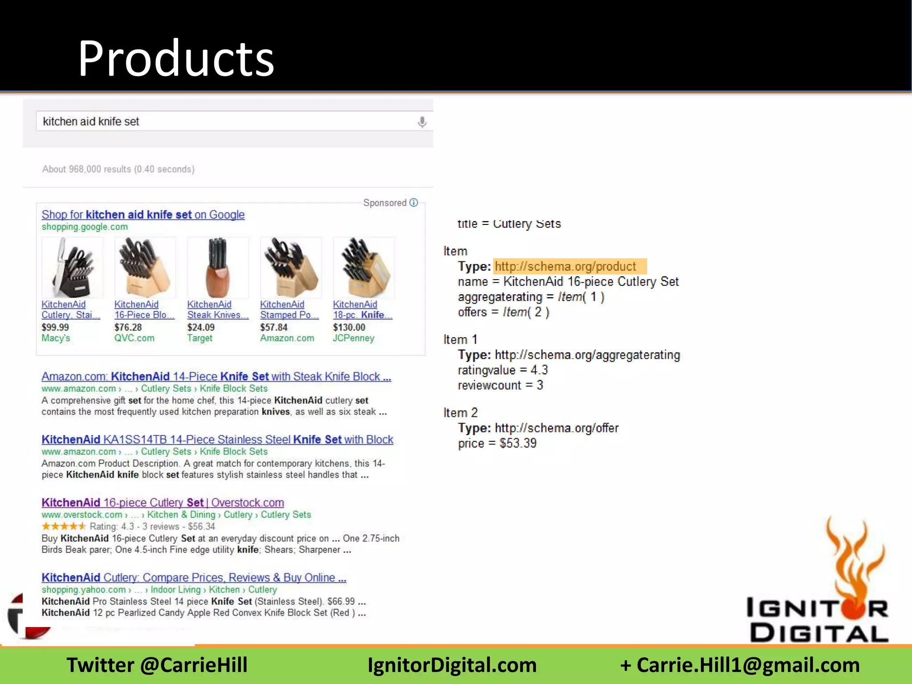
Task: Click the IgnitorDigital.com footer text
Action: [452, 665]
